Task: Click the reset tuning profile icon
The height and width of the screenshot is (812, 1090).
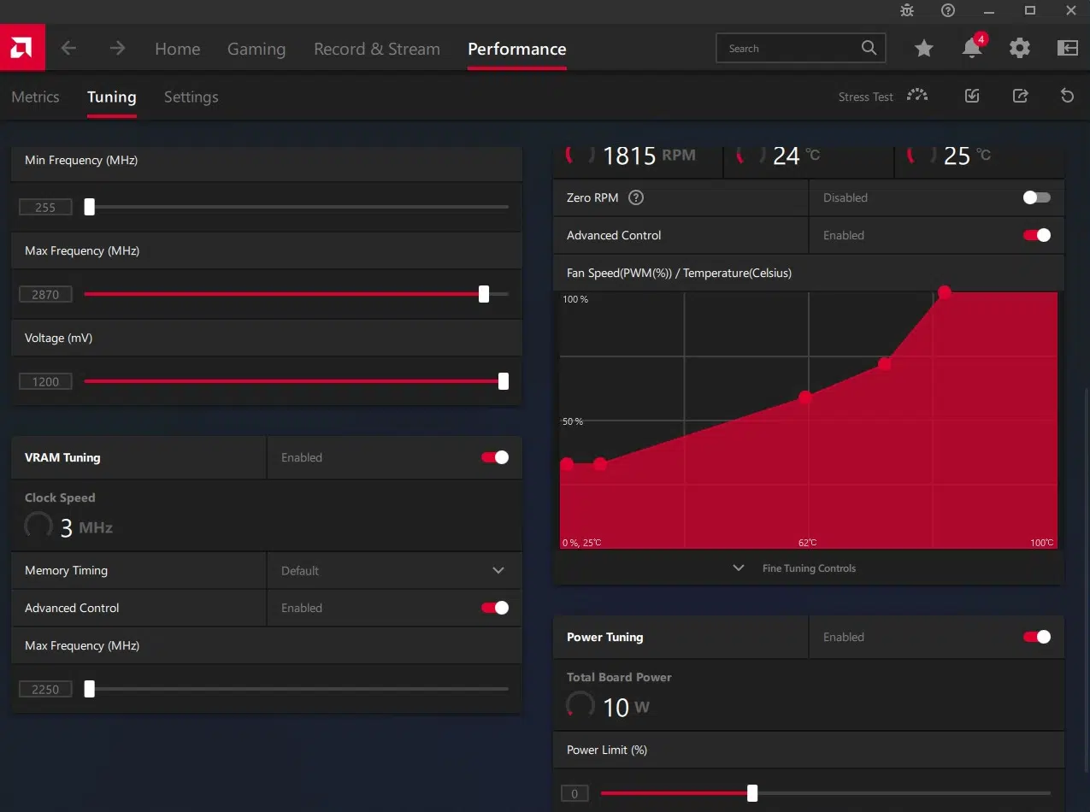Action: coord(1067,97)
